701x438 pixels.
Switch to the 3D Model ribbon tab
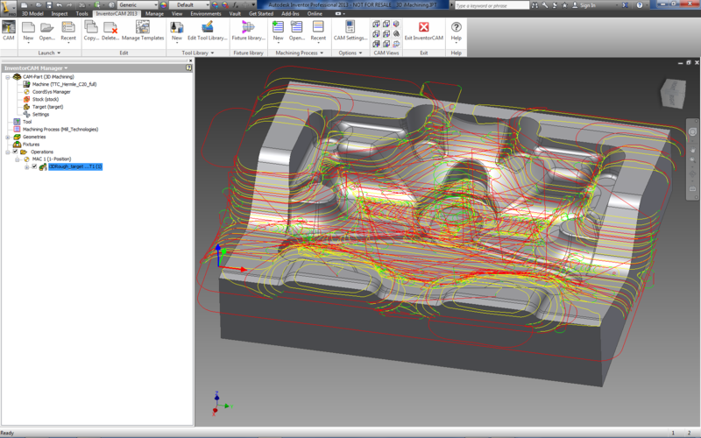[x=31, y=14]
